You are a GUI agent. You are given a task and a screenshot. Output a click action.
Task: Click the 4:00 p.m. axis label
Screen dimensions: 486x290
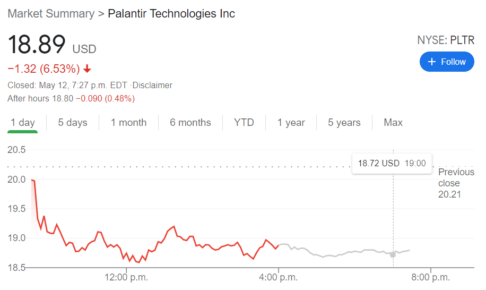pyautogui.click(x=279, y=277)
